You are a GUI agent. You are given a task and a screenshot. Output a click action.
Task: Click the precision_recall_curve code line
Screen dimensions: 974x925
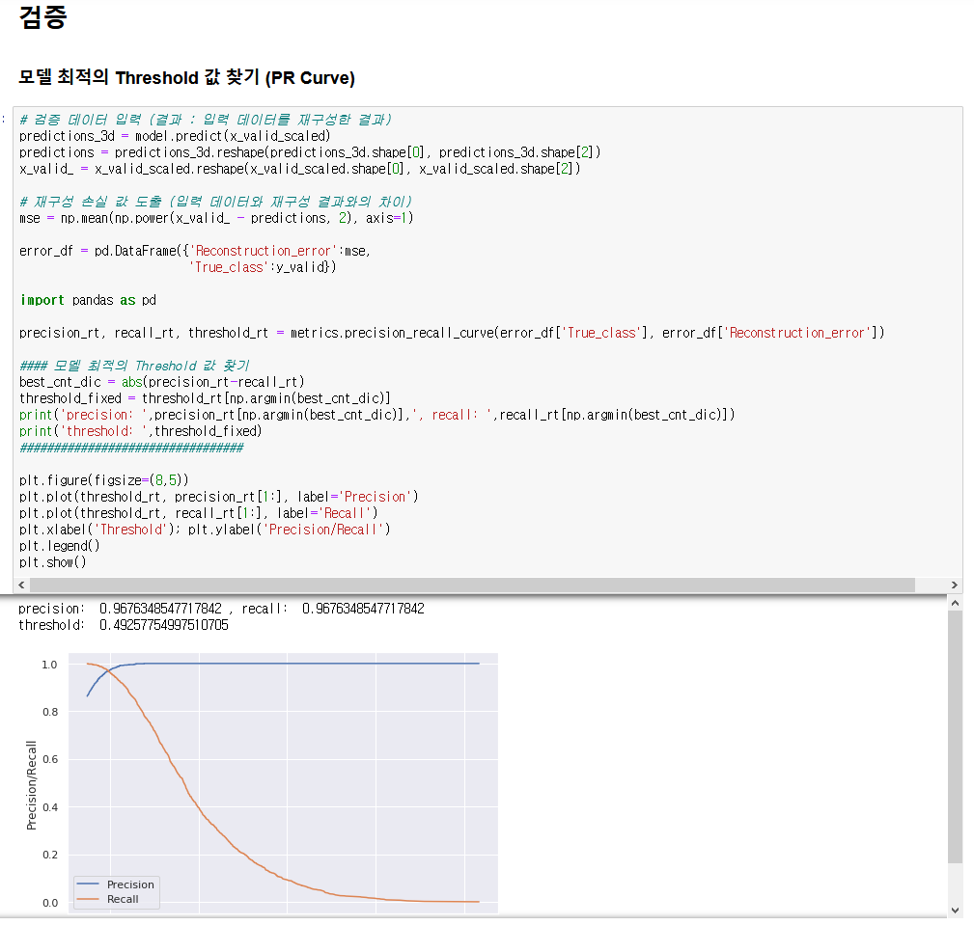click(452, 333)
